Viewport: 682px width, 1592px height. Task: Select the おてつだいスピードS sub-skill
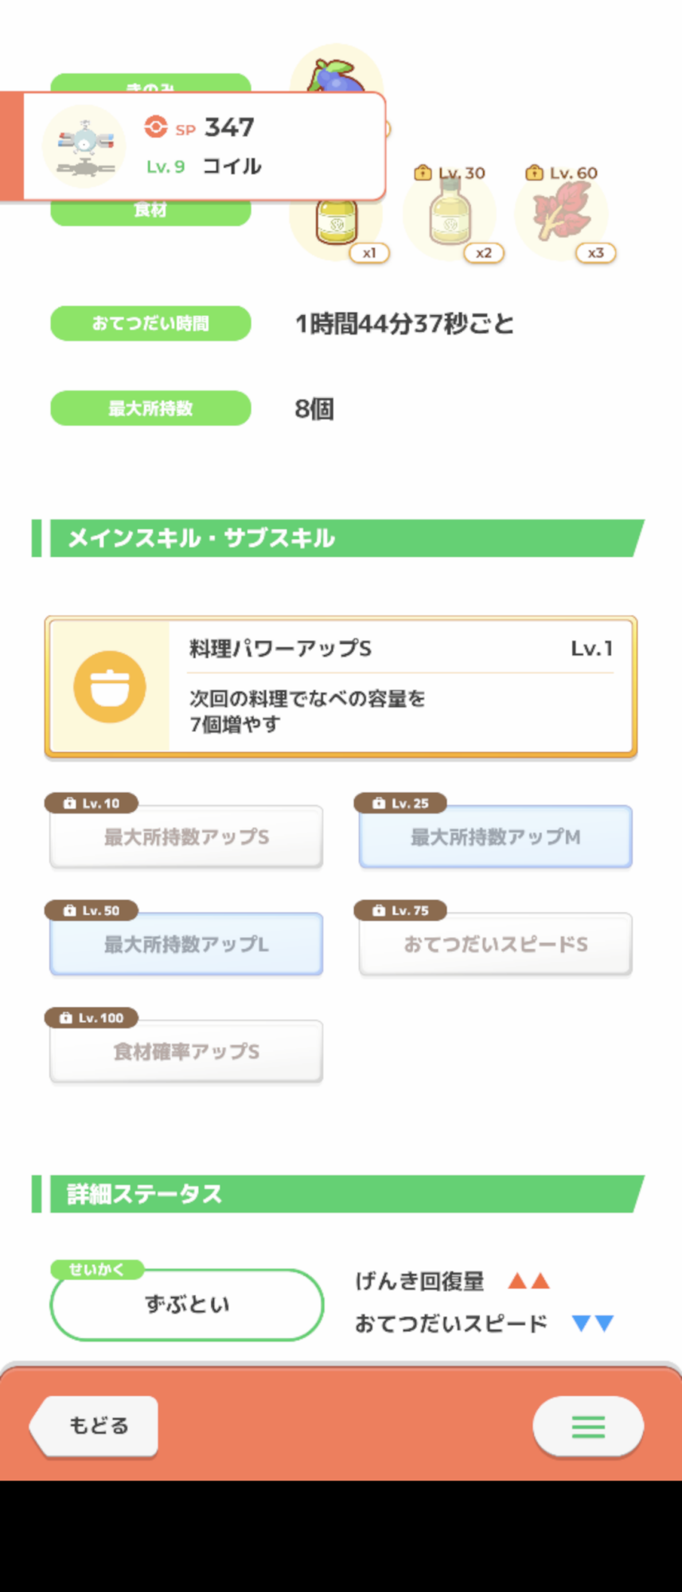coord(495,945)
